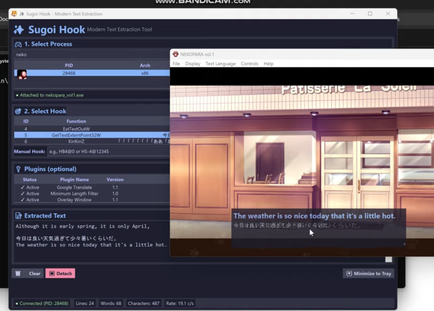Click the Sugoi Hook title bar app icon
The height and width of the screenshot is (311, 434).
tap(14, 14)
